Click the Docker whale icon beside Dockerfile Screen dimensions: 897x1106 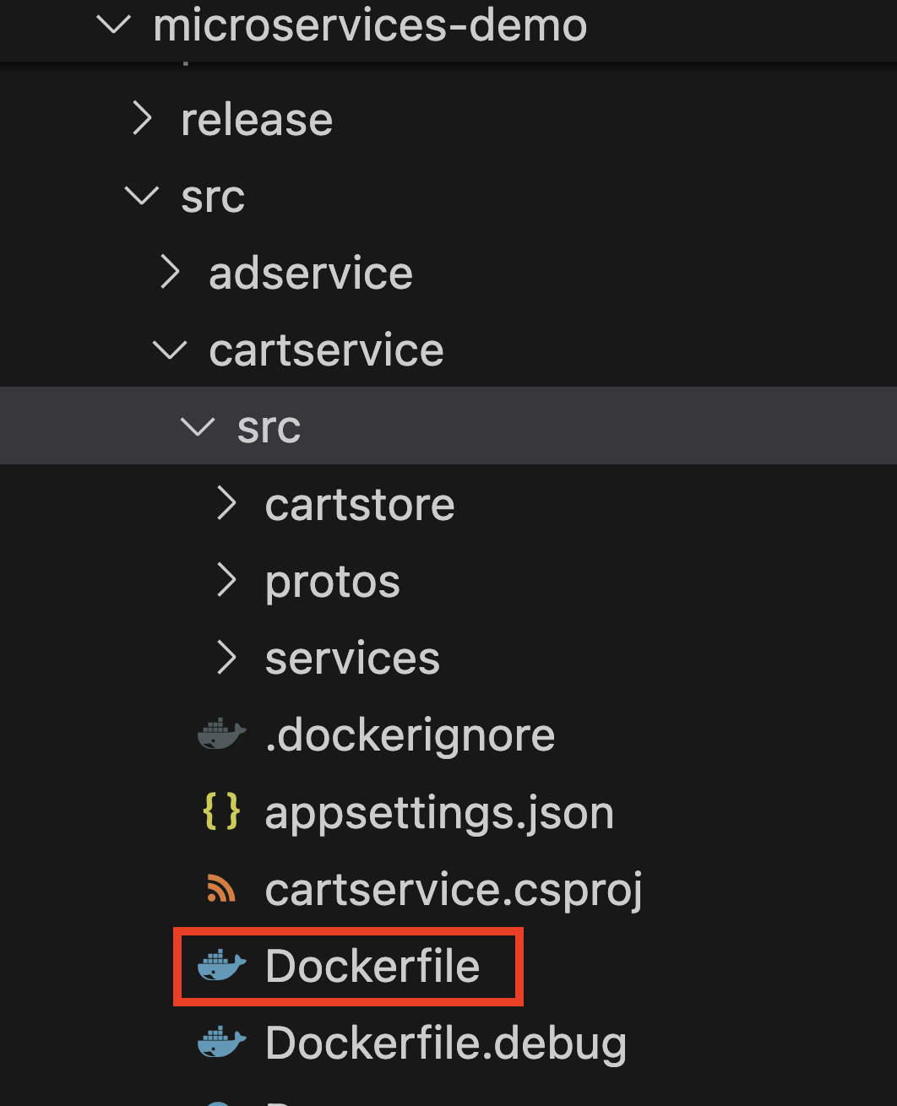point(221,966)
